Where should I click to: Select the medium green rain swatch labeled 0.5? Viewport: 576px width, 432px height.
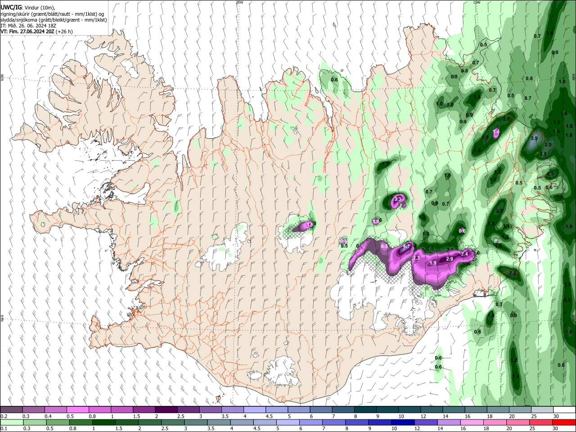58,423
